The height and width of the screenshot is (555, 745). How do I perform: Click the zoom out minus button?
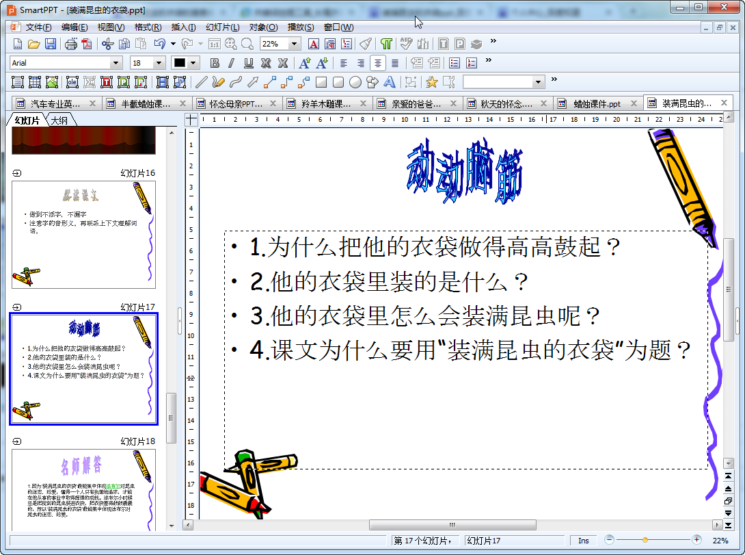coord(609,540)
